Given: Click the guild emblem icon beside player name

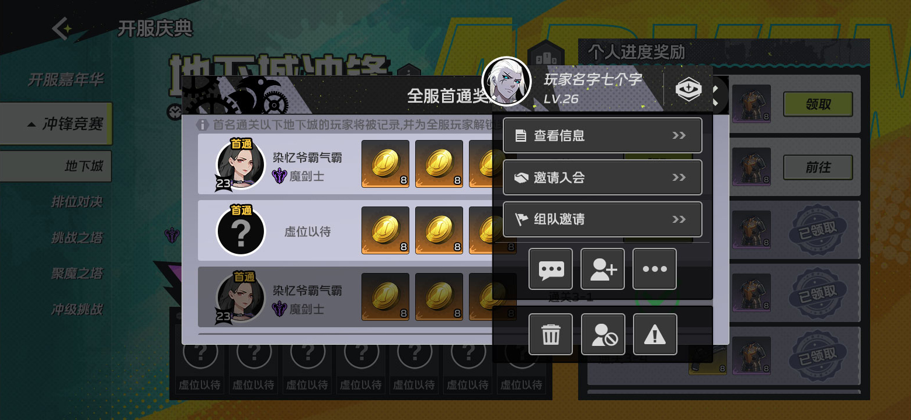Looking at the screenshot, I should 689,89.
